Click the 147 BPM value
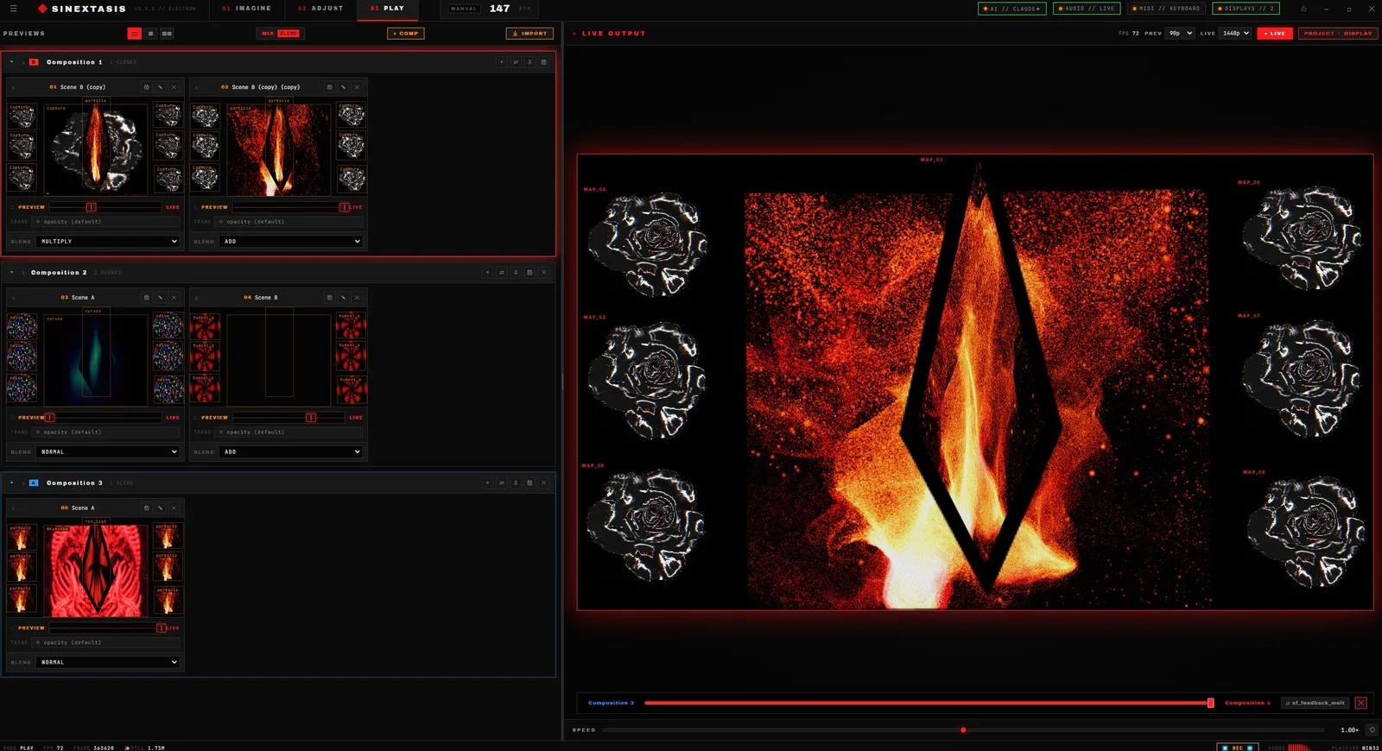 (x=500, y=9)
